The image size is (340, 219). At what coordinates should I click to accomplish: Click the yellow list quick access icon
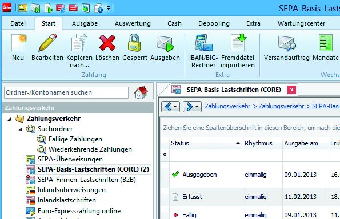tap(23, 8)
